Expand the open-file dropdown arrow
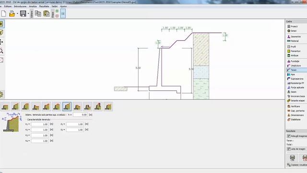 [x=17, y=14]
